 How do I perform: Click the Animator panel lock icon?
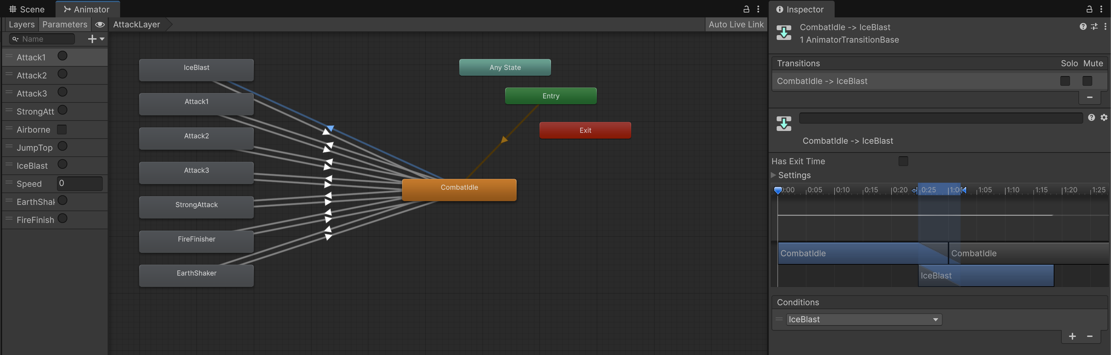point(746,9)
